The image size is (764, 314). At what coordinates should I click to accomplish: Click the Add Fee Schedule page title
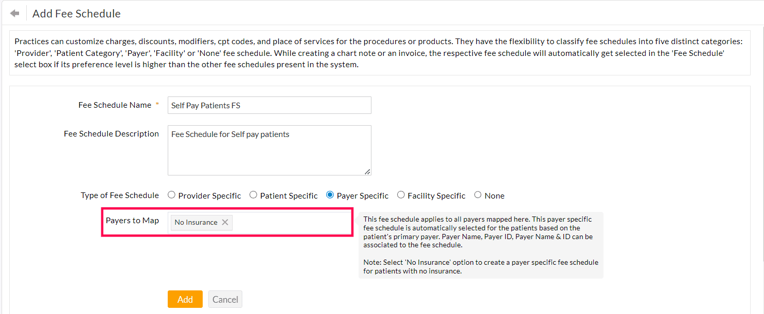[77, 14]
